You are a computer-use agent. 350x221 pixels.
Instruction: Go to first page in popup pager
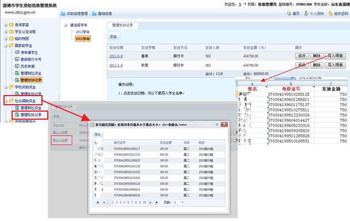(98, 202)
